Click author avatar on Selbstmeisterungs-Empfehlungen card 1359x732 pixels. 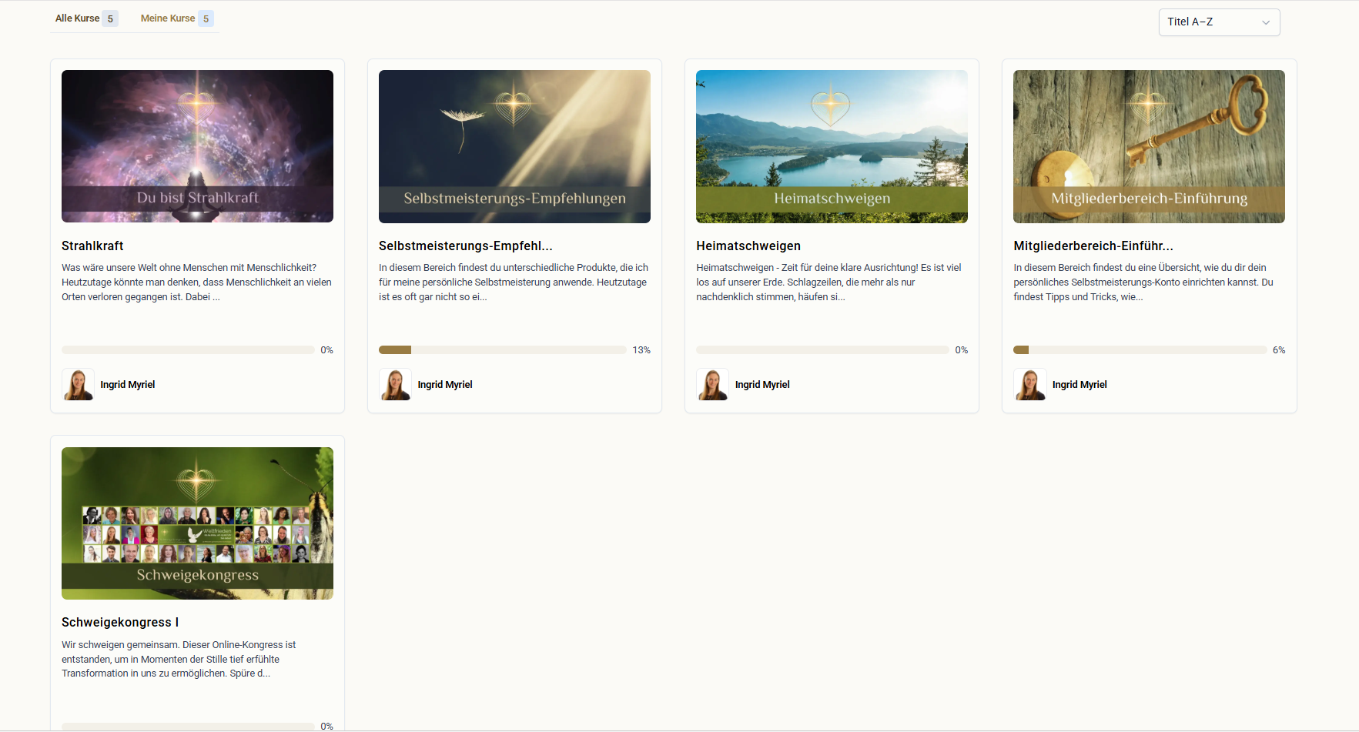[x=396, y=384]
